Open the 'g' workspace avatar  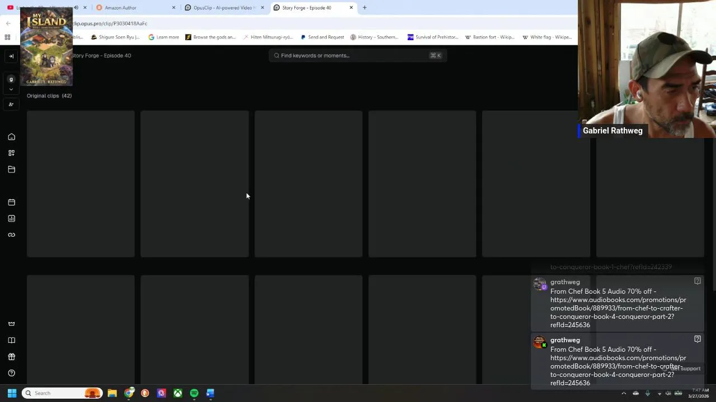11,79
